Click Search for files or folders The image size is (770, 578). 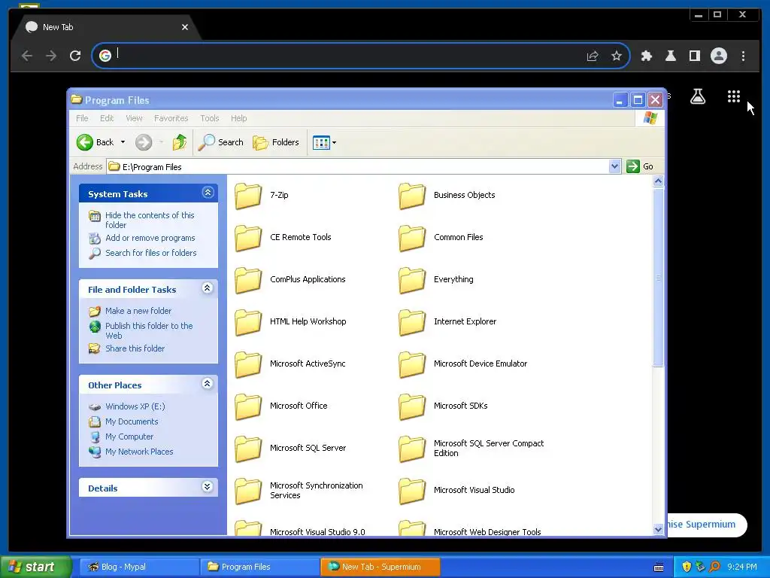(150, 253)
